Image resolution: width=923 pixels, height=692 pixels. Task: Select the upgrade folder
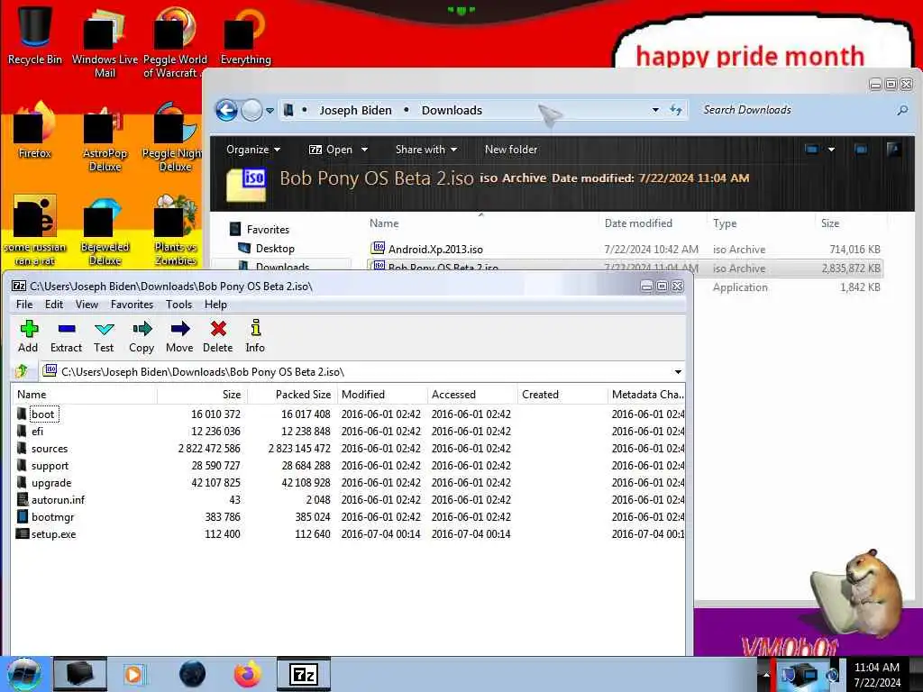(x=51, y=483)
